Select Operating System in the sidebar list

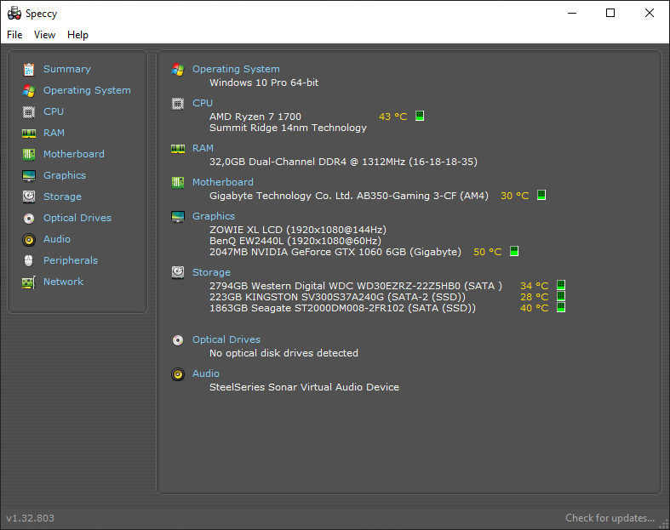pos(87,90)
